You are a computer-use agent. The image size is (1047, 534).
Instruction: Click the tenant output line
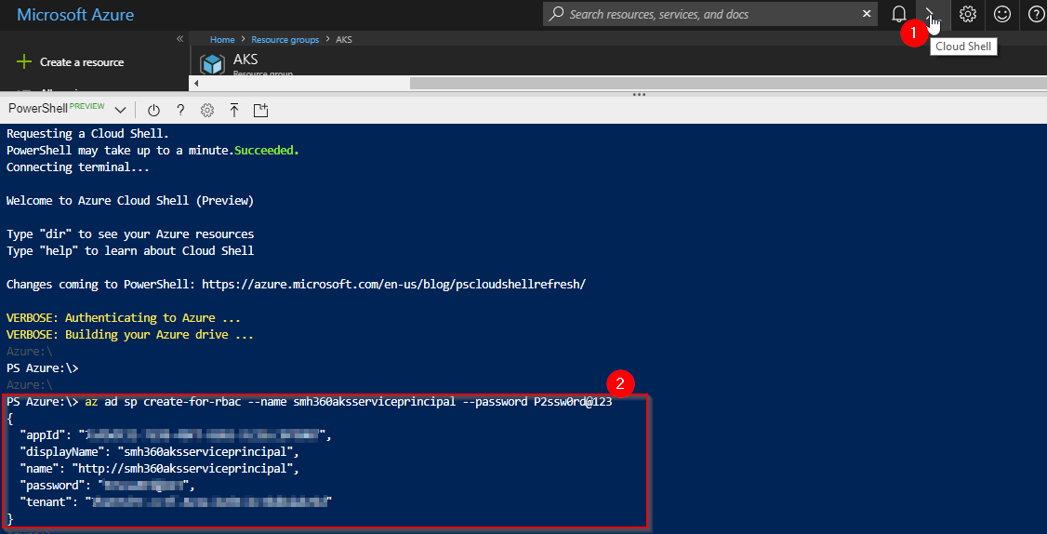(176, 501)
